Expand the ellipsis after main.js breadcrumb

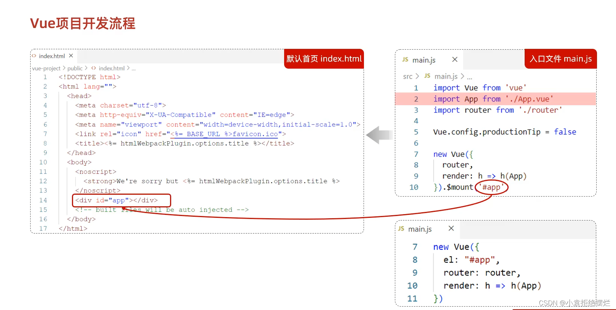[469, 77]
